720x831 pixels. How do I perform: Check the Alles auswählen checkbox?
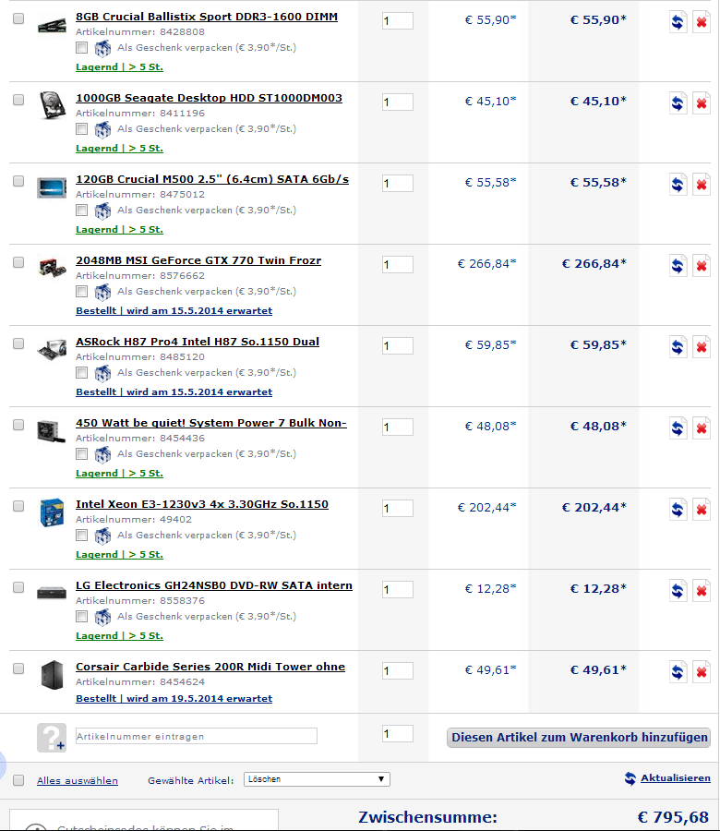click(18, 780)
